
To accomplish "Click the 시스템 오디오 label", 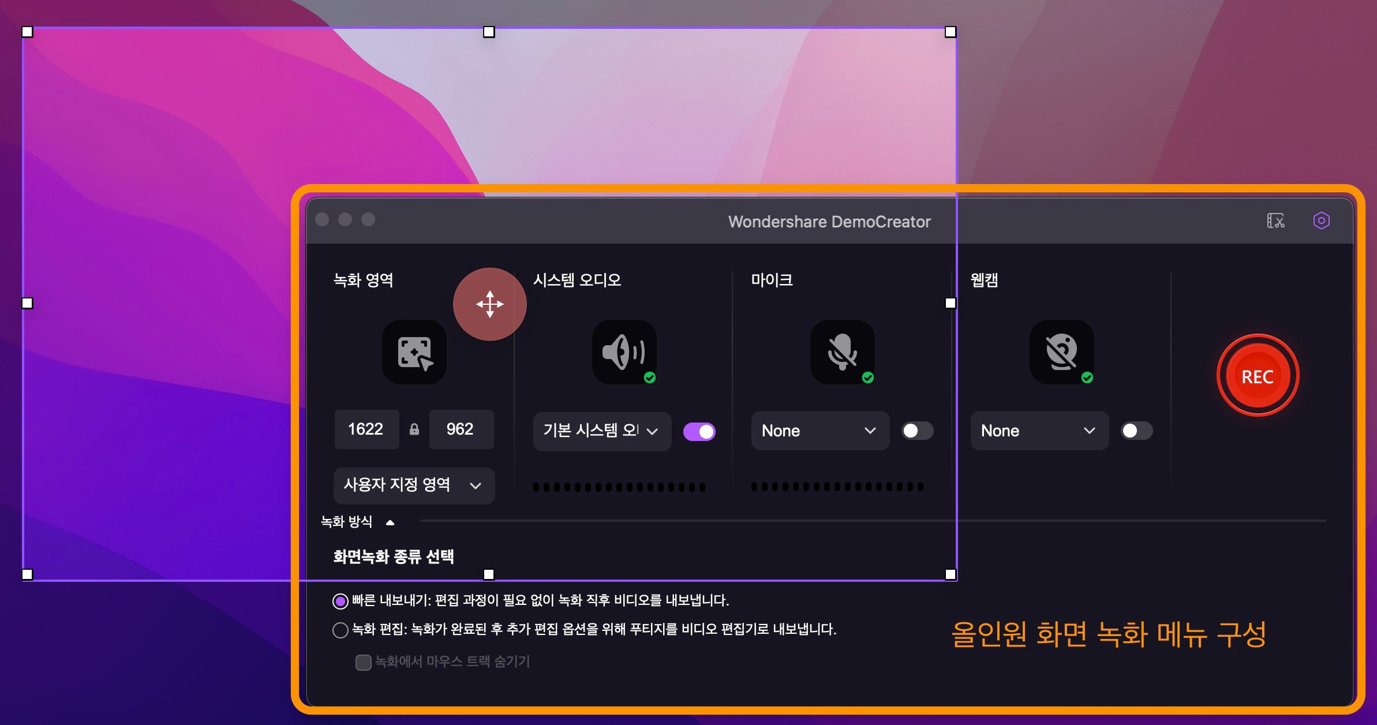I will pyautogui.click(x=577, y=280).
